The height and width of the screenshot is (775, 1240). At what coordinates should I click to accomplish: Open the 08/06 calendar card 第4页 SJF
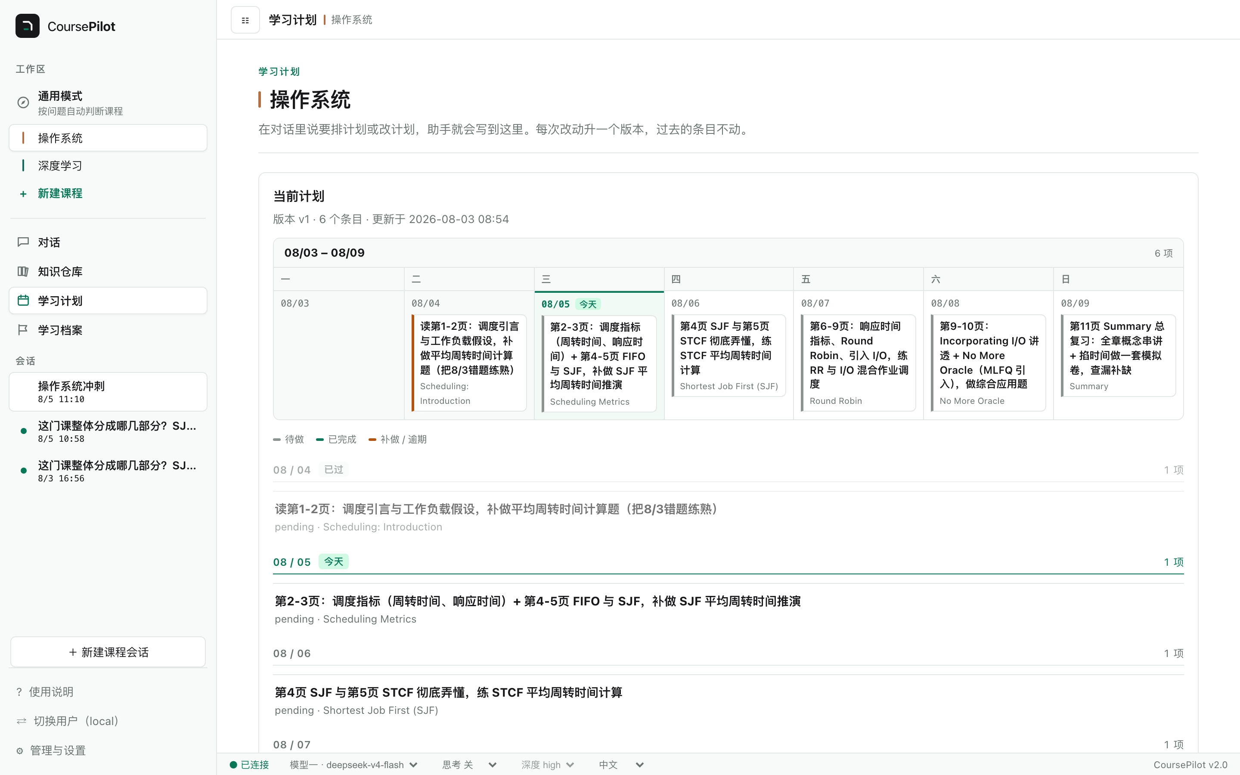pos(728,356)
